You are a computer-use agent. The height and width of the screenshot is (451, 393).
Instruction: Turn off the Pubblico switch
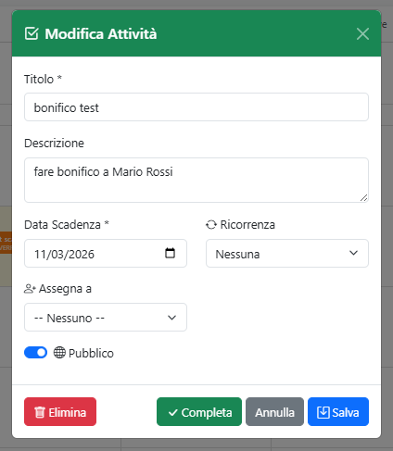click(35, 353)
